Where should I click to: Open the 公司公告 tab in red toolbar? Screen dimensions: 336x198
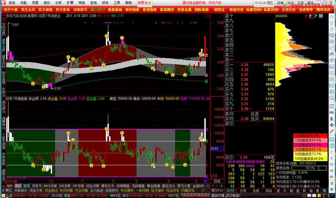289,10
